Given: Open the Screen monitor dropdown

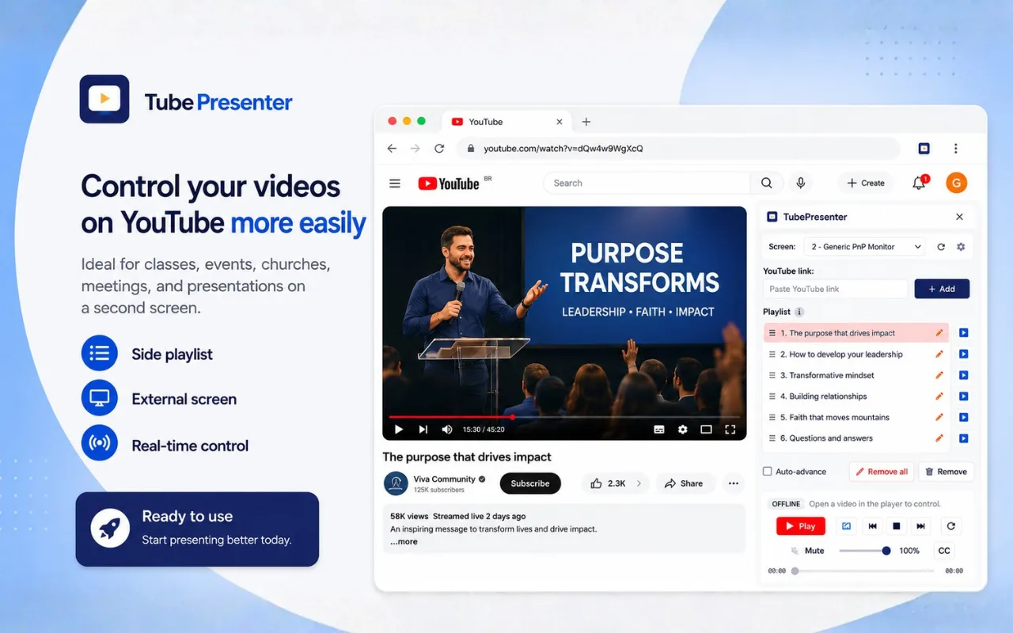Looking at the screenshot, I should (865, 247).
